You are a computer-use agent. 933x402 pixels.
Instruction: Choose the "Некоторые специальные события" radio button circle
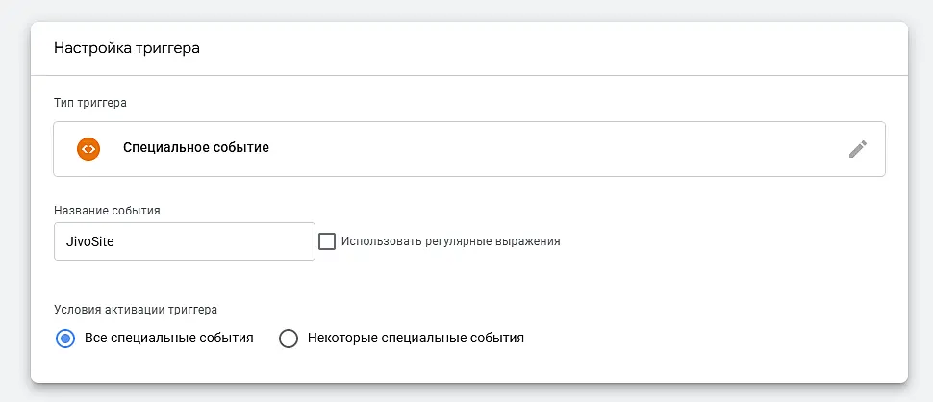point(289,339)
